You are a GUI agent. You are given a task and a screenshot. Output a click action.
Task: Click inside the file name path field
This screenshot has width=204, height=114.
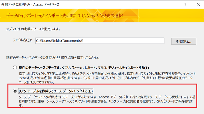tap(99, 41)
